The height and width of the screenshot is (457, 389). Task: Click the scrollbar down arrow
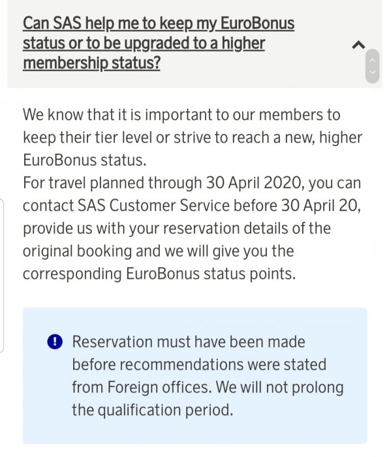pos(372,72)
